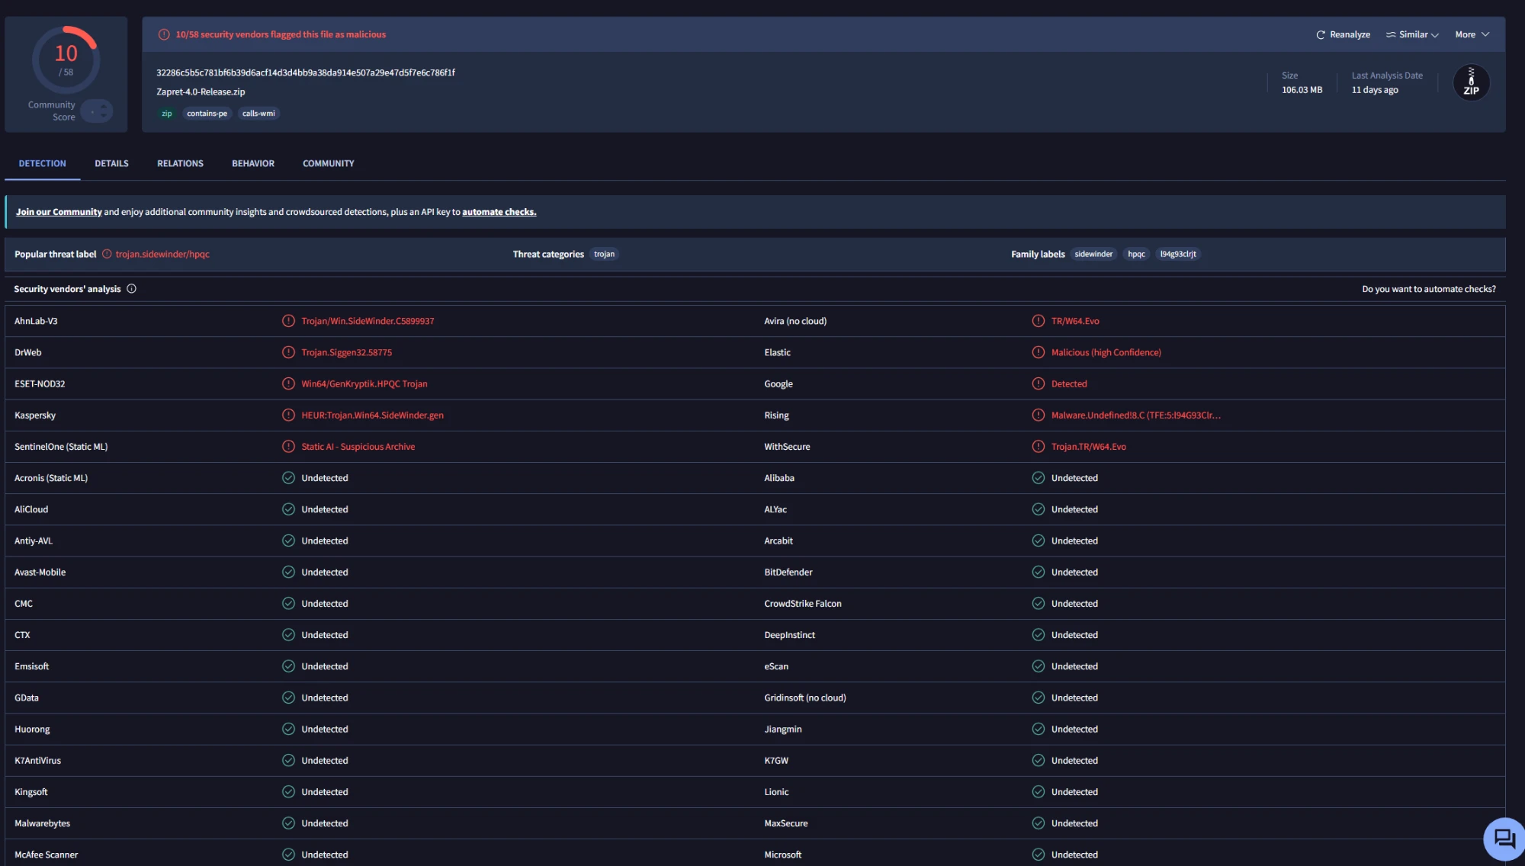Select the sidewinder family label

pyautogui.click(x=1093, y=254)
